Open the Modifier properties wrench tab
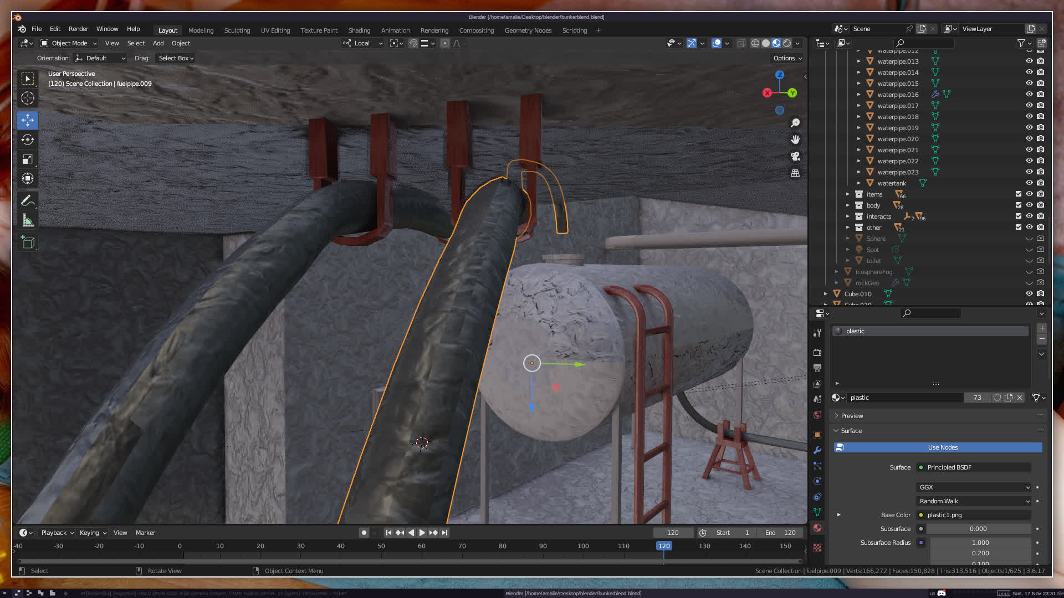Viewport: 1064px width, 598px height. point(817,450)
